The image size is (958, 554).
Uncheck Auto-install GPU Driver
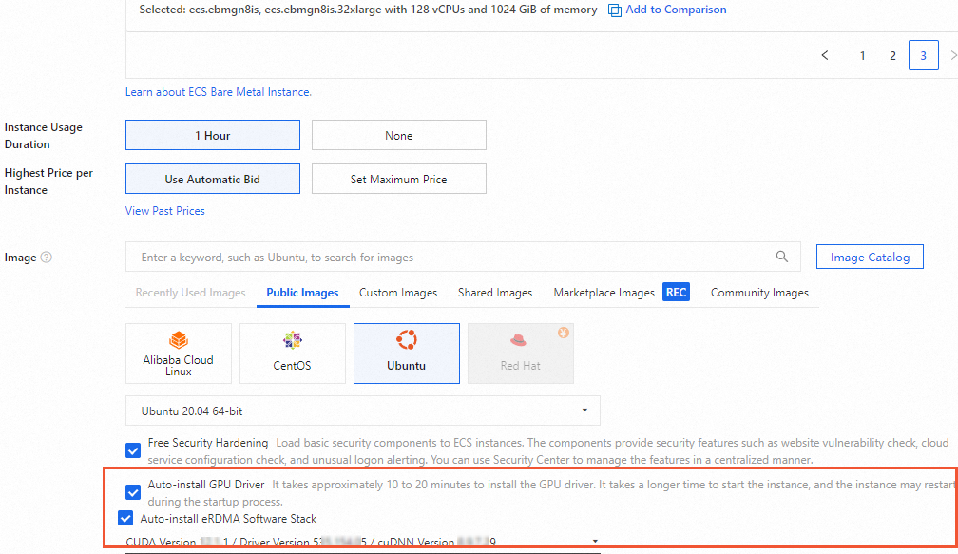[x=132, y=492]
